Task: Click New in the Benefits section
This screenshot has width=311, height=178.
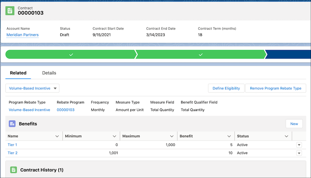Action: 294,124
